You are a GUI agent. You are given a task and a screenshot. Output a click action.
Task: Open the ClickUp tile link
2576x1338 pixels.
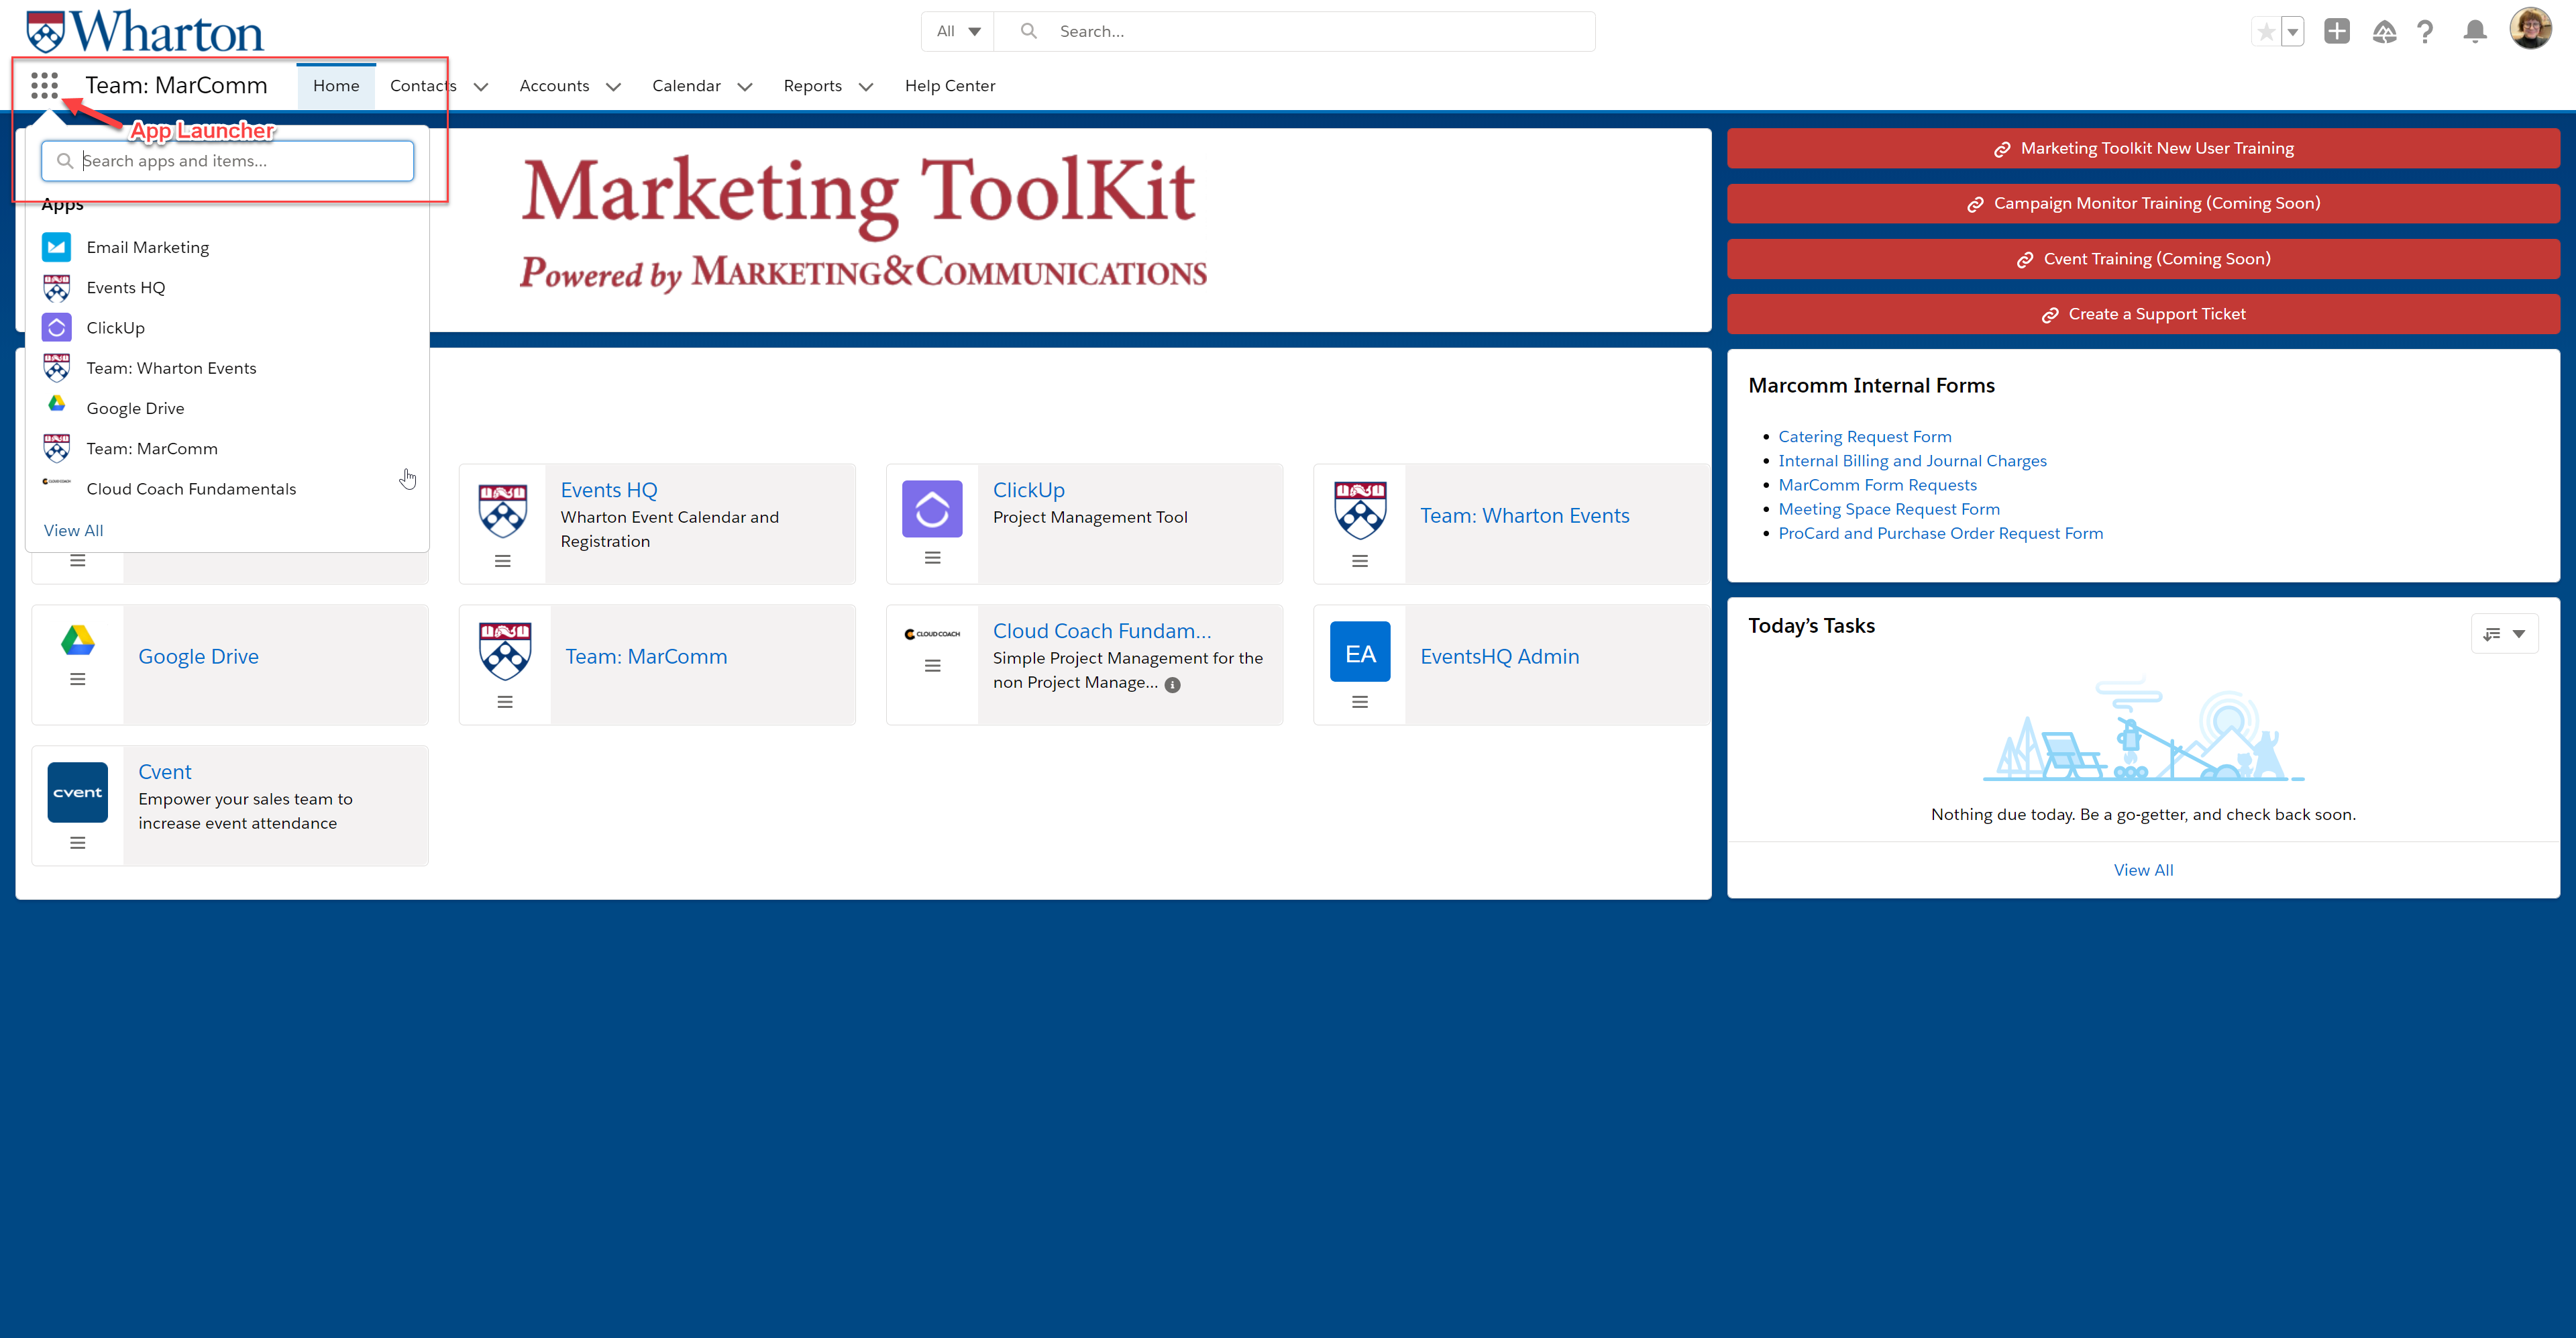pyautogui.click(x=1028, y=490)
